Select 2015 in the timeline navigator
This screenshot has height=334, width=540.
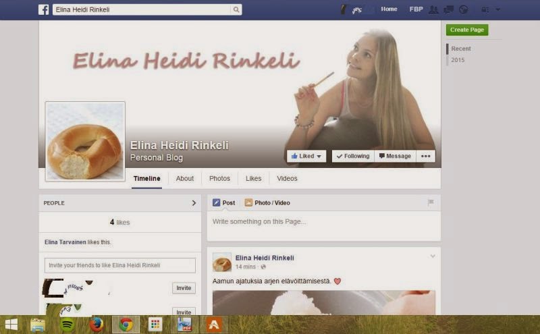[458, 60]
